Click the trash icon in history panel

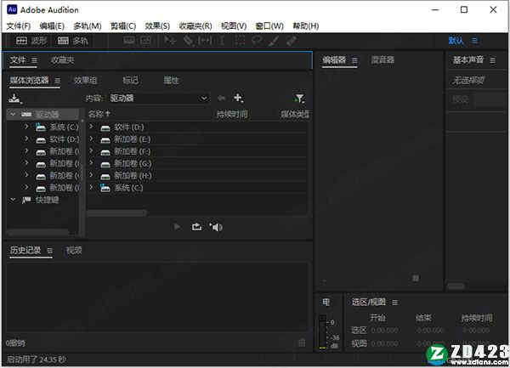pos(302,343)
